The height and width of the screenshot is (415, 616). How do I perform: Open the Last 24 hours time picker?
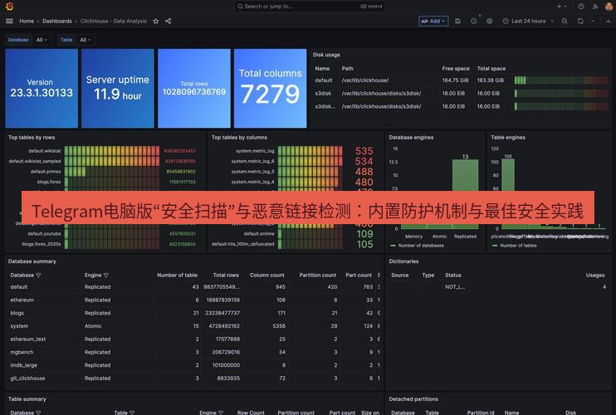[x=528, y=22]
